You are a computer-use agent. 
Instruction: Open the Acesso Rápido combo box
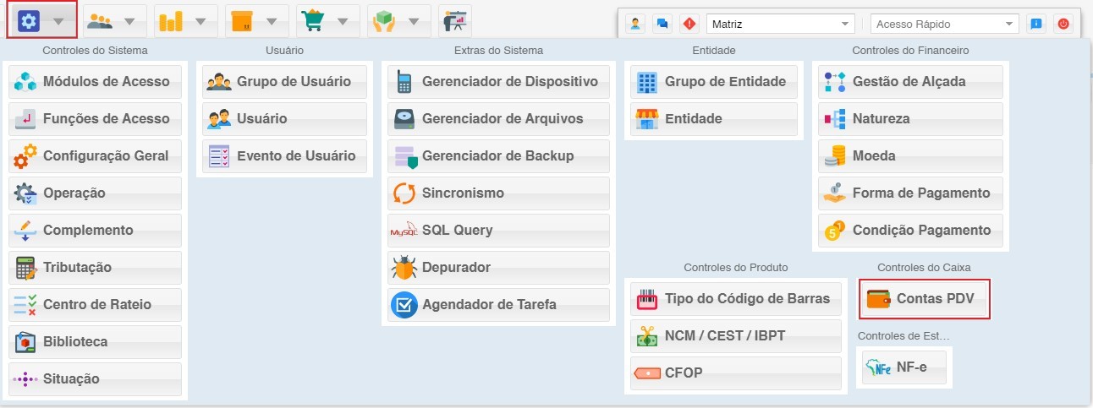(x=944, y=24)
